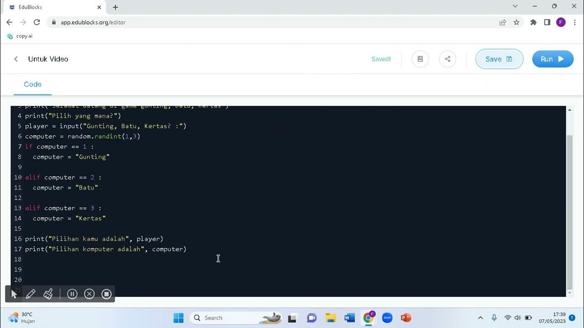
Task: Open Zoom from the taskbar
Action: 387,318
